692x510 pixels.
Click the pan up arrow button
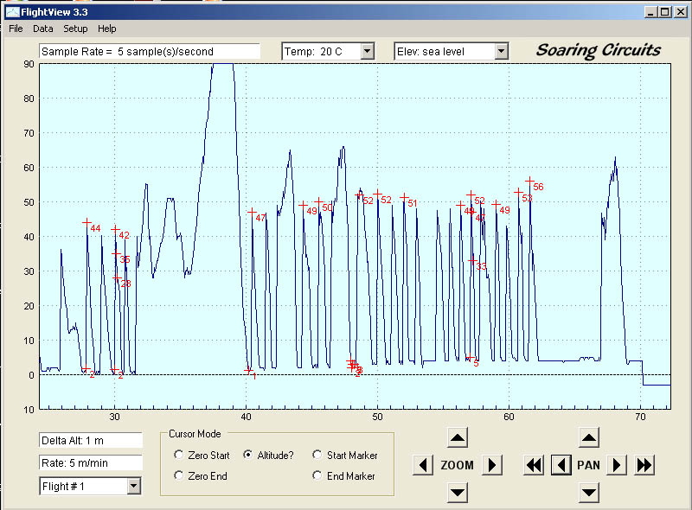pyautogui.click(x=589, y=437)
